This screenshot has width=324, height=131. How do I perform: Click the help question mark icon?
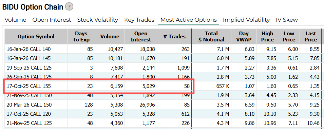[69, 7]
